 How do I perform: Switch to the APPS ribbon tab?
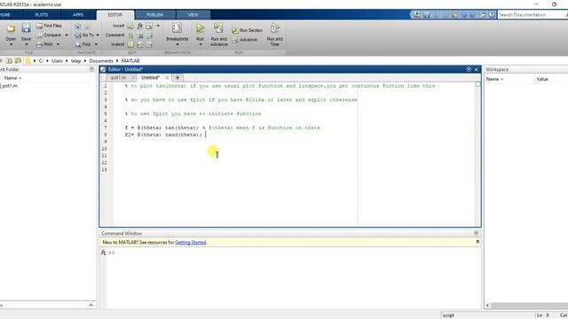point(78,15)
